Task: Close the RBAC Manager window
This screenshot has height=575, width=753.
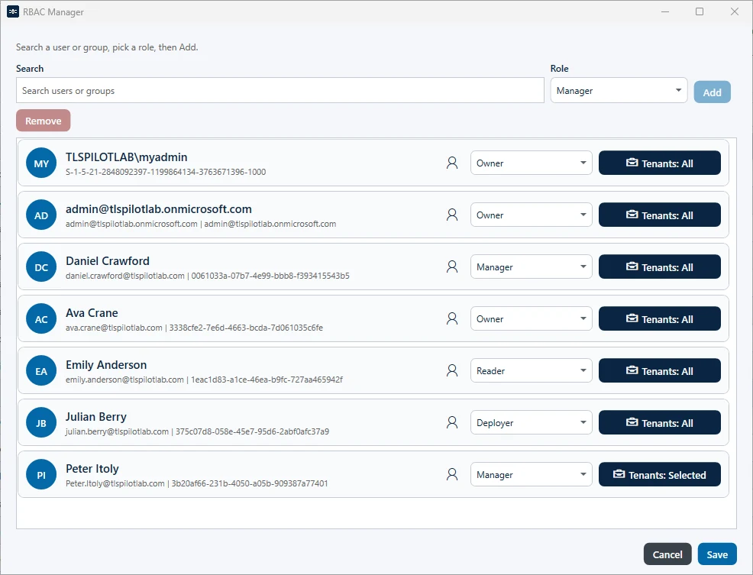Action: pyautogui.click(x=734, y=11)
